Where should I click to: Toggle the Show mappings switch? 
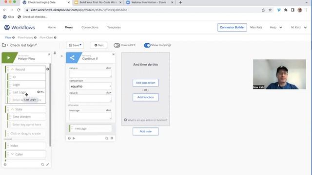(x=147, y=45)
